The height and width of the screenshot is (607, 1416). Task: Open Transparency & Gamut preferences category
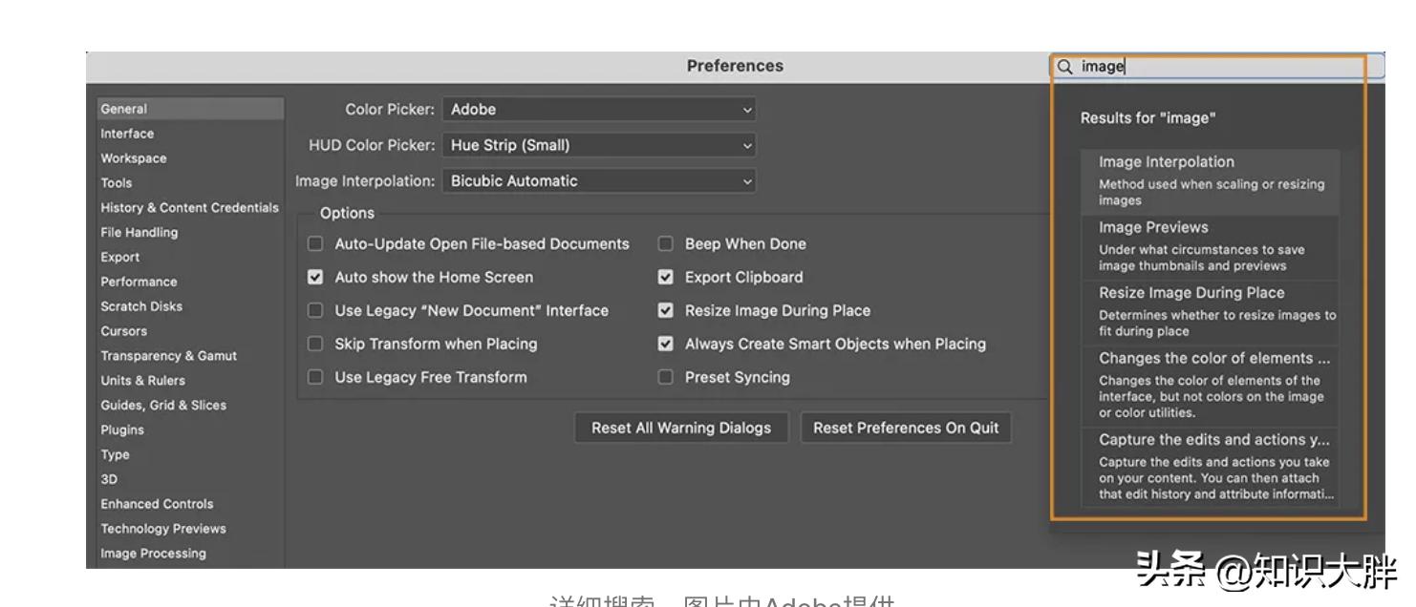click(169, 356)
